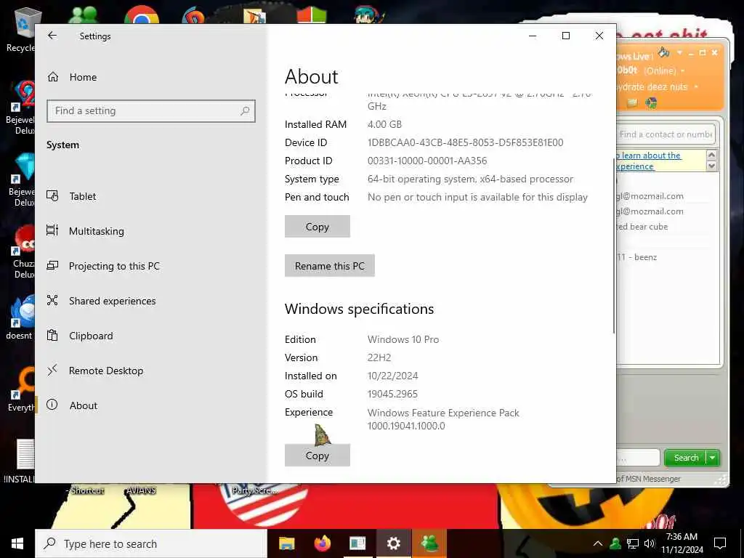Image resolution: width=744 pixels, height=558 pixels.
Task: Open the Clipboard settings page
Action: (91, 336)
